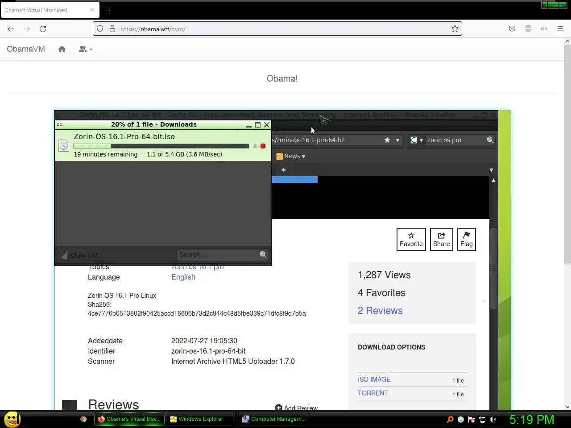Viewport: 571px width, 428px height.
Task: Open the Pocket save icon
Action: click(x=512, y=29)
